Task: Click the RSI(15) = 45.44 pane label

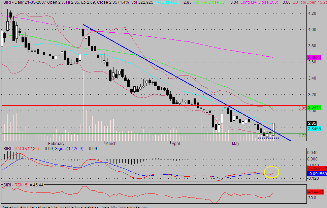Action: 29,185
